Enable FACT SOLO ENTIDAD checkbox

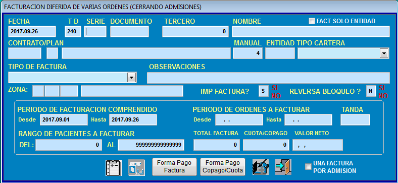[312, 21]
